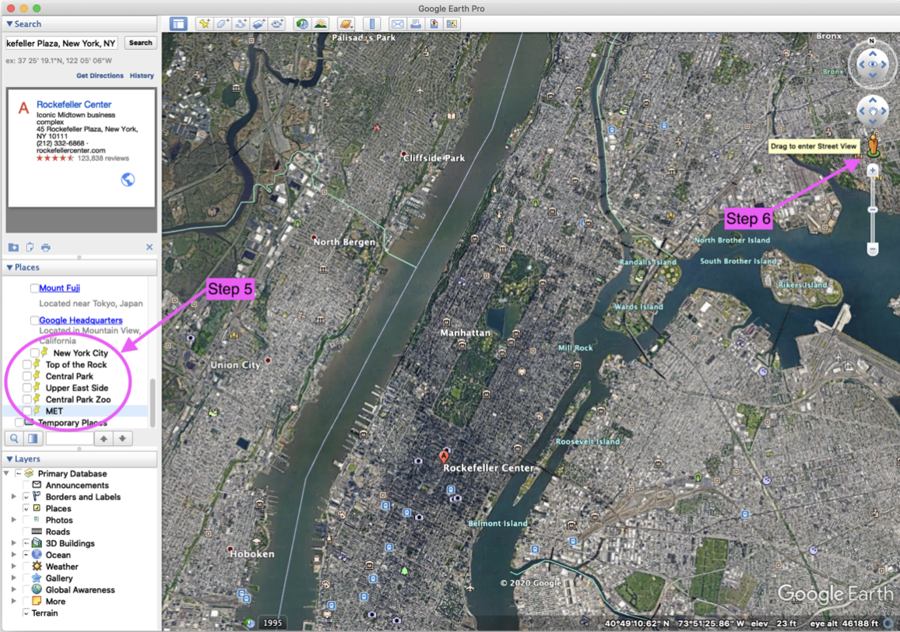
Task: Select the Add Path tool
Action: pyautogui.click(x=240, y=23)
